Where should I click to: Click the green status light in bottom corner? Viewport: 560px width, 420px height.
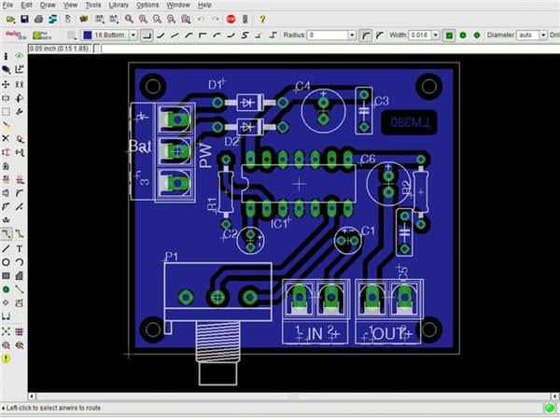coord(549,408)
